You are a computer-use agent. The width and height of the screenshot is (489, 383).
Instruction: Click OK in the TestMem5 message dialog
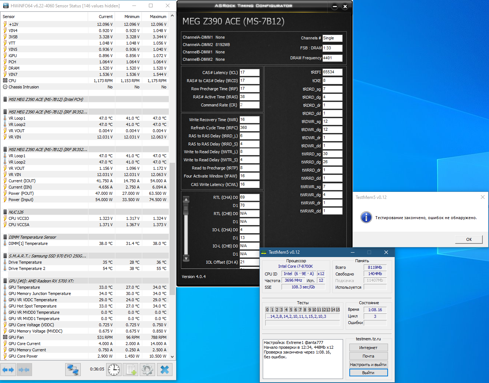pyautogui.click(x=469, y=239)
